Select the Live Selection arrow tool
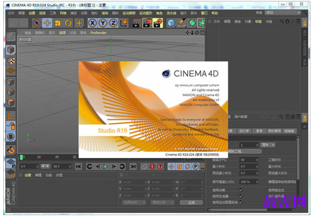This screenshot has width=315, height=216. (37, 23)
